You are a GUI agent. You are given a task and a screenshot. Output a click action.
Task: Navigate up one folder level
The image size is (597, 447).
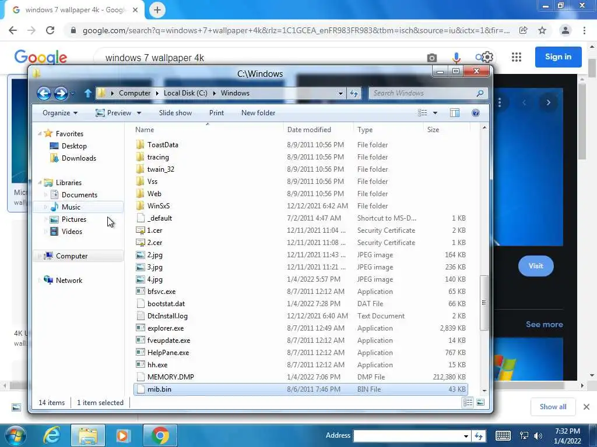tap(87, 93)
